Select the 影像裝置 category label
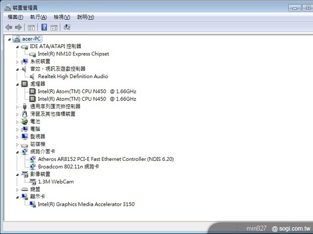The height and width of the screenshot is (234, 313). coord(40,174)
